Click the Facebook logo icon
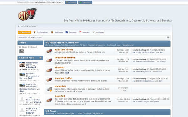The image size is (188, 117). [67, 32]
